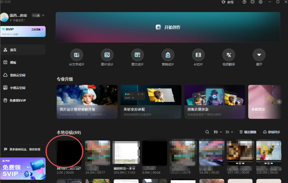Open the grid view layout dropdown
The height and width of the screenshot is (183, 288).
[218, 132]
